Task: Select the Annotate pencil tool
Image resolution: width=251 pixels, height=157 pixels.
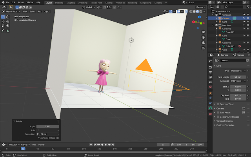Action: 3,31
